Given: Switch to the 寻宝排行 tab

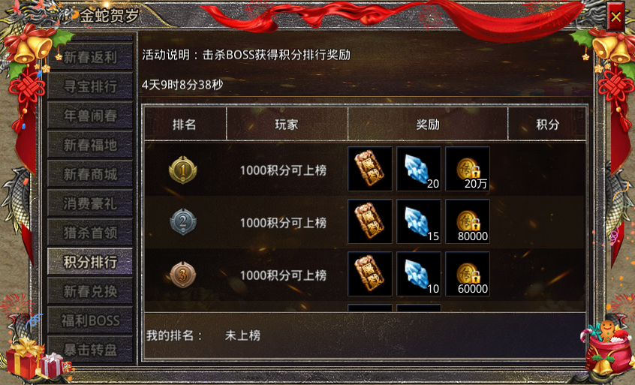Looking at the screenshot, I should [90, 86].
